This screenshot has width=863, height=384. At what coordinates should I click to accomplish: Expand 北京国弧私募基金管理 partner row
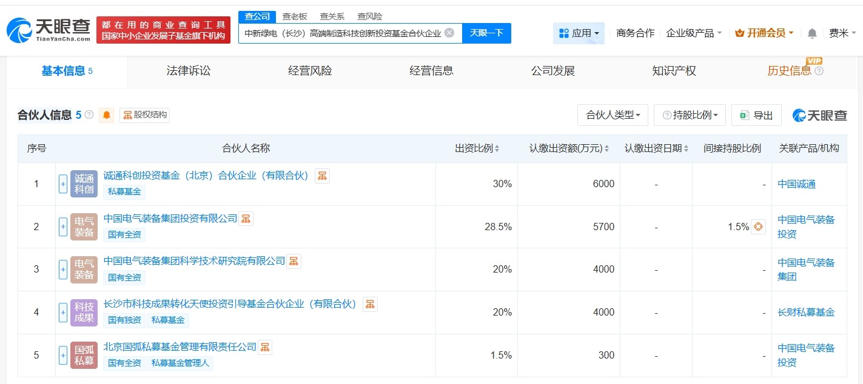63,355
